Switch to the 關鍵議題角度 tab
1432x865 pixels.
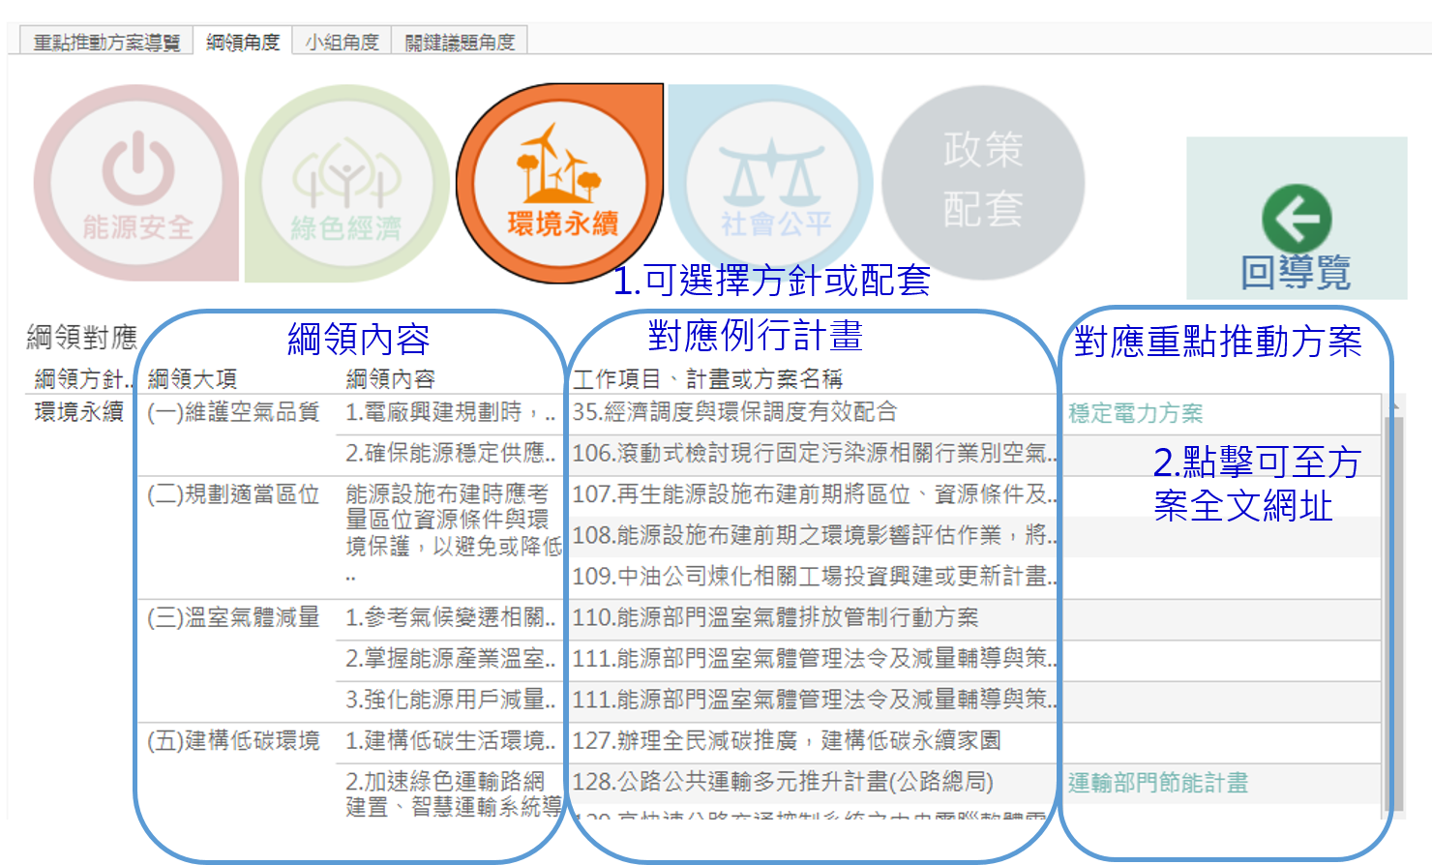coord(460,42)
